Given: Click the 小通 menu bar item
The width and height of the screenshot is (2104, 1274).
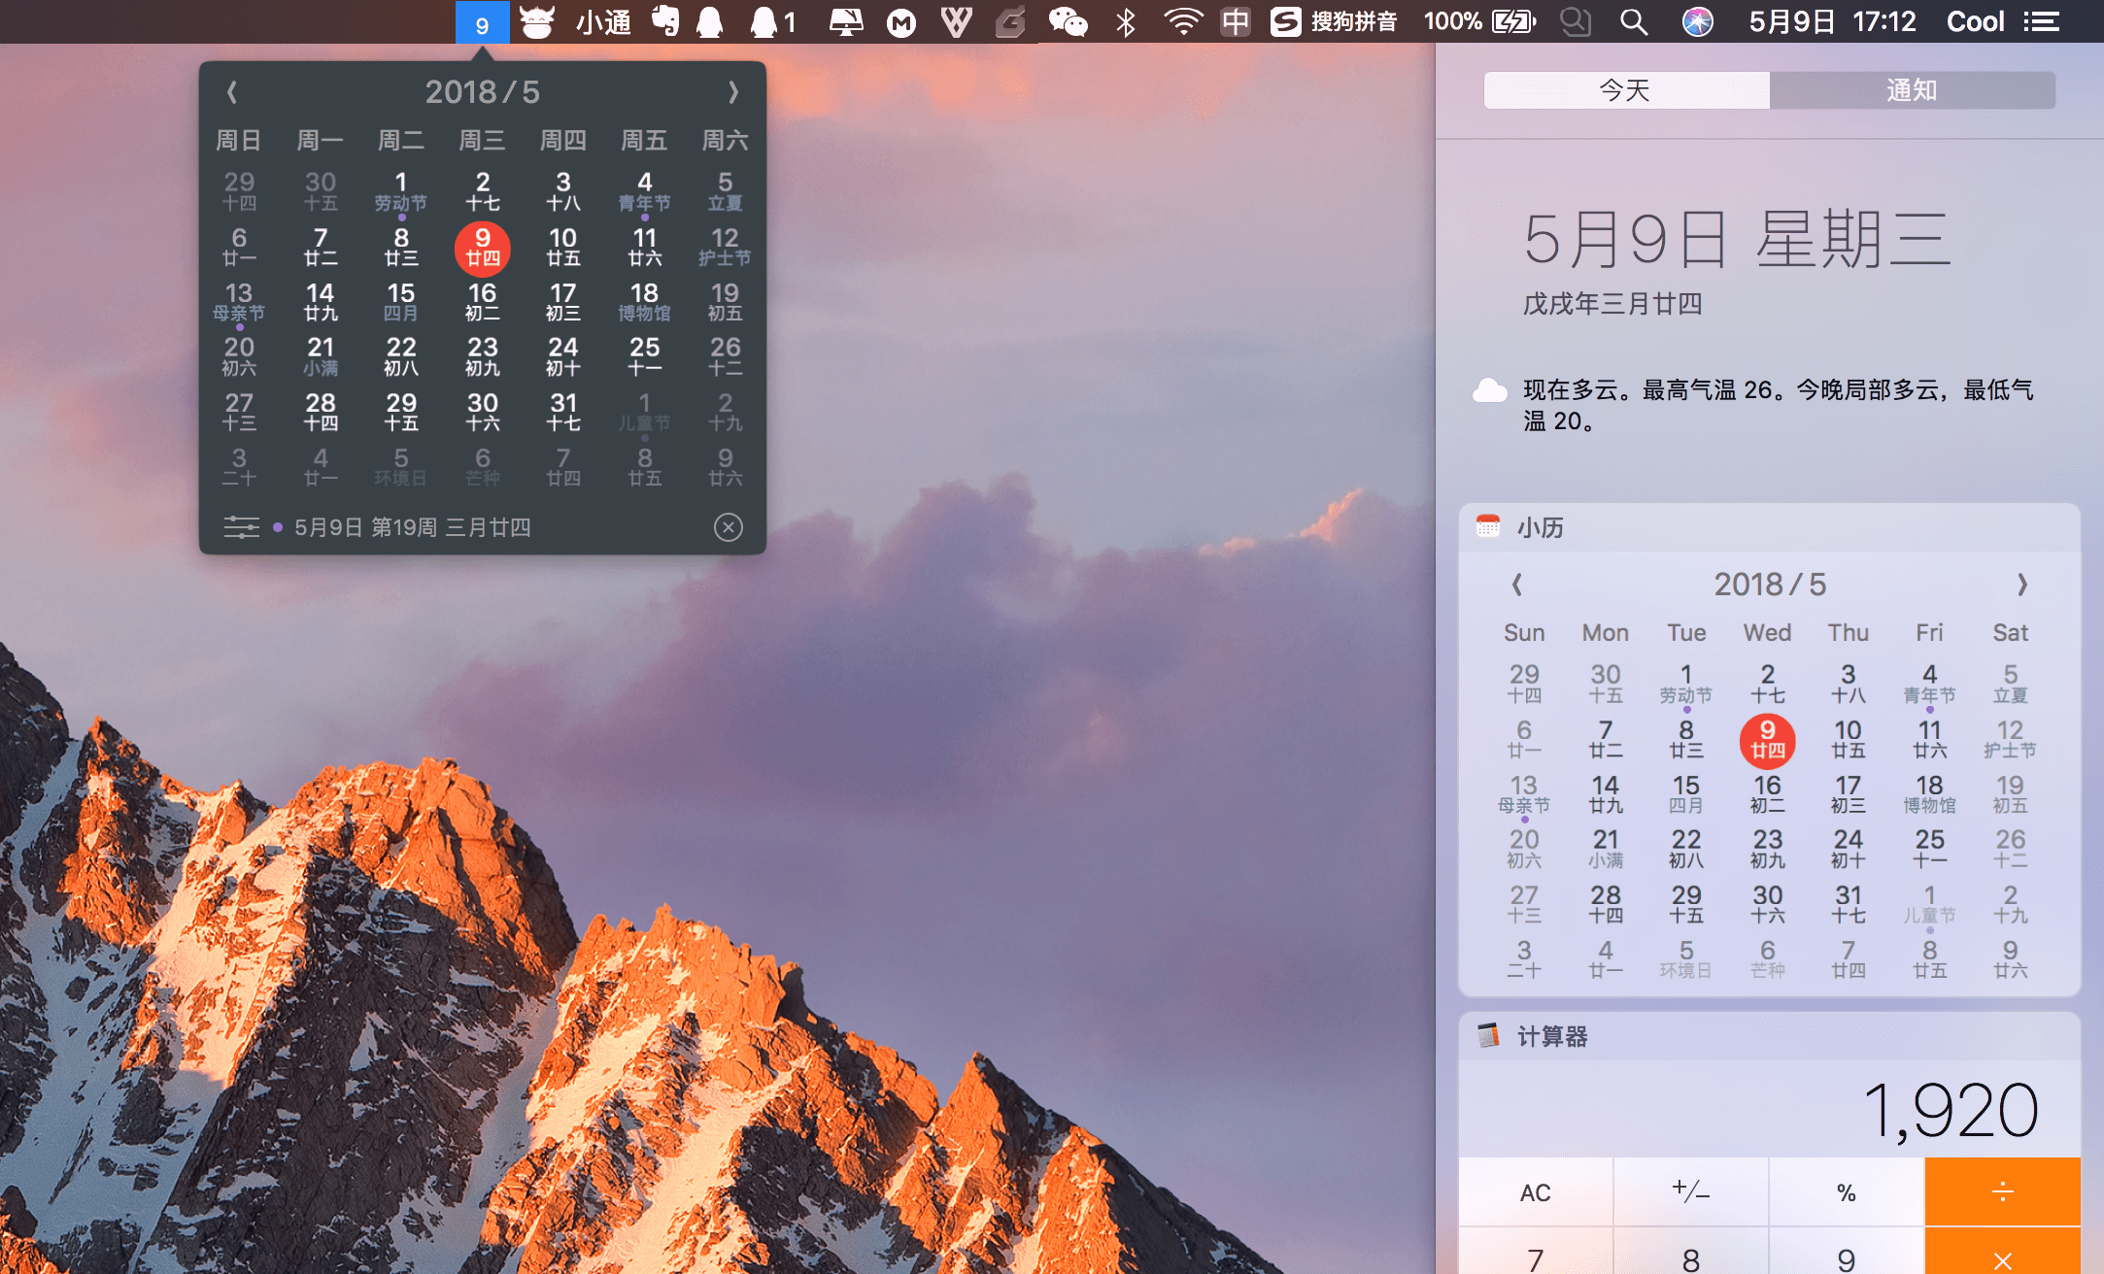Looking at the screenshot, I should click(x=603, y=22).
